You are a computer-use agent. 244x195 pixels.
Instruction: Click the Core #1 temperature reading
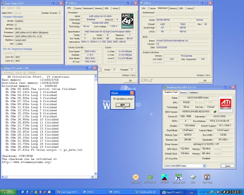point(39,61)
